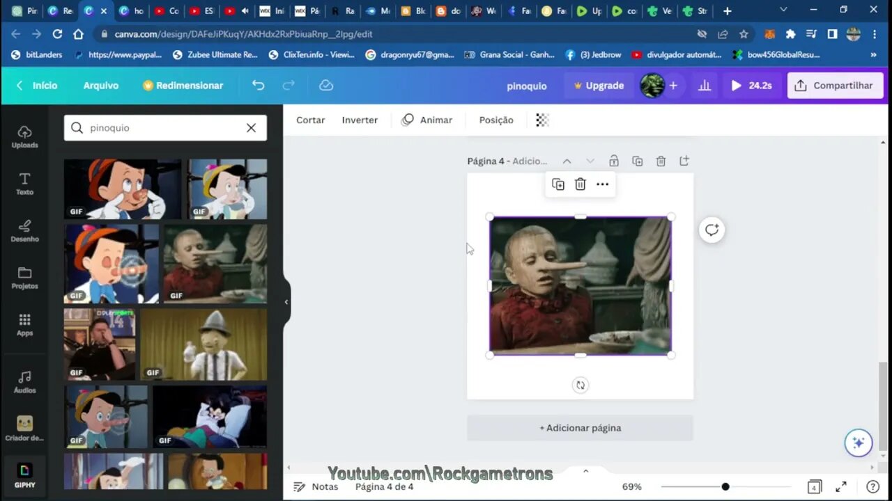Click Adicionar página button
The image size is (892, 501).
(580, 428)
